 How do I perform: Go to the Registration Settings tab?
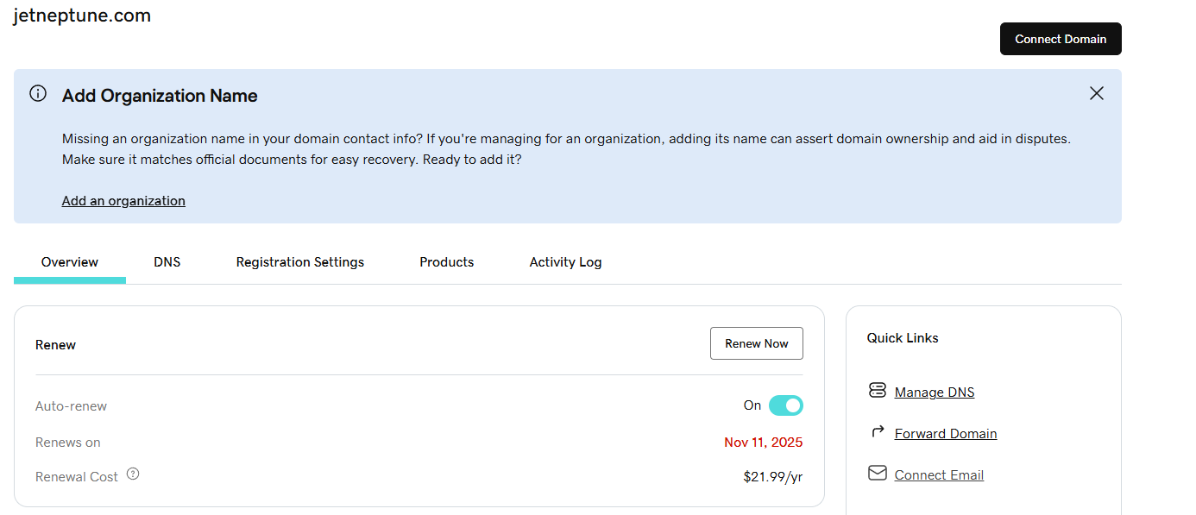[x=300, y=262]
